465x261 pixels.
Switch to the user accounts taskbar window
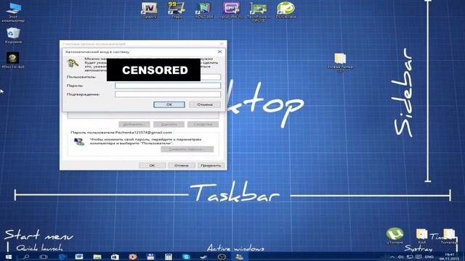pyautogui.click(x=239, y=257)
